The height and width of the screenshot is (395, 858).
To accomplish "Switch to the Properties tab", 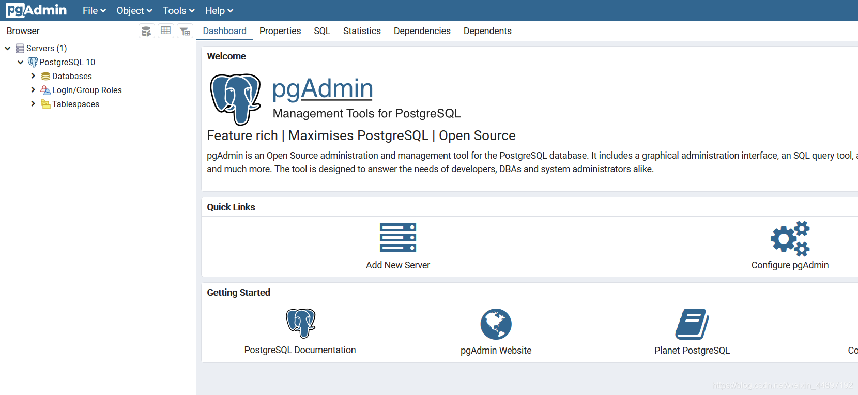I will (x=280, y=31).
